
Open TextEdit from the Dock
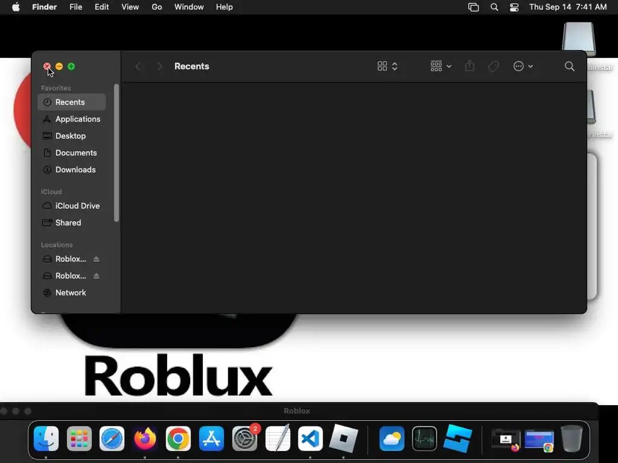click(278, 438)
